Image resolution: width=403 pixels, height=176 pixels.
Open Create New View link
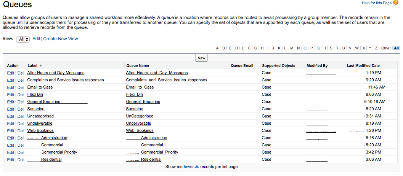[x=60, y=39]
